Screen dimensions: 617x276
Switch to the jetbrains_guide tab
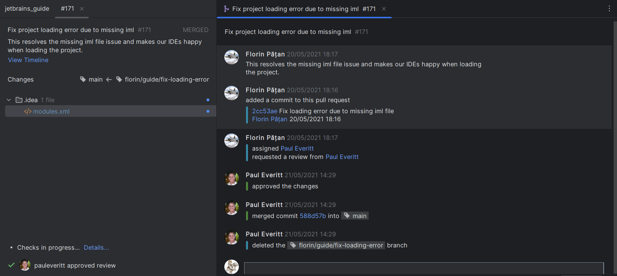click(x=27, y=8)
